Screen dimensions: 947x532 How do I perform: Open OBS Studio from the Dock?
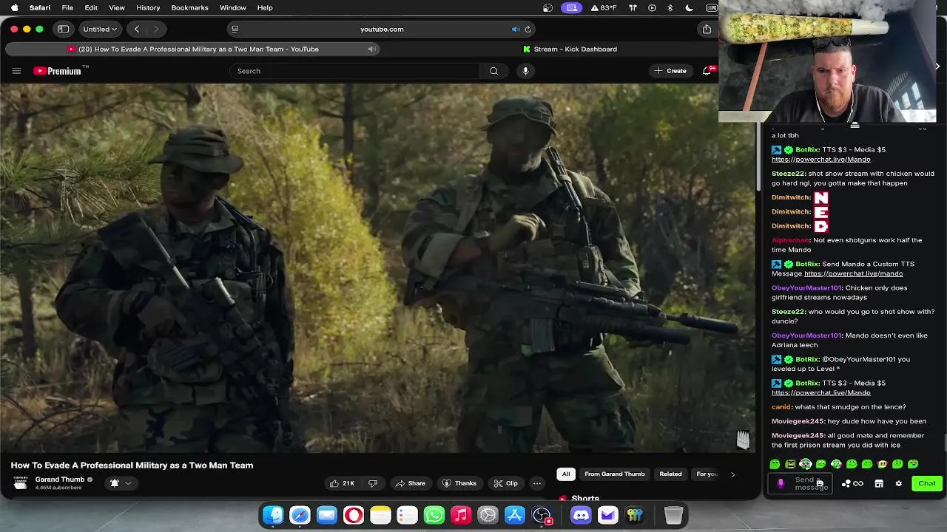click(x=542, y=515)
